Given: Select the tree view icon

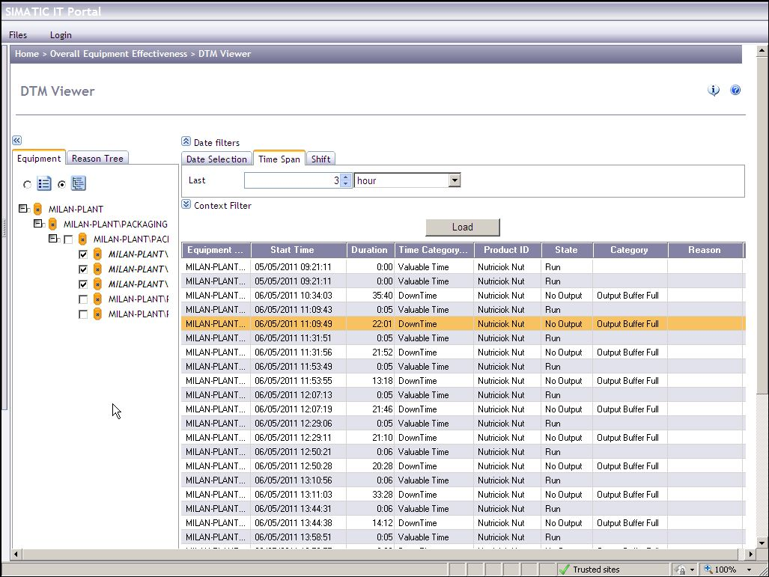Looking at the screenshot, I should point(79,183).
